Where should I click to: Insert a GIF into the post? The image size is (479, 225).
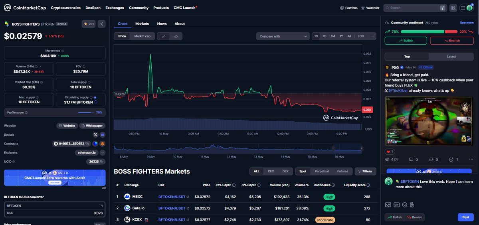pyautogui.click(x=396, y=205)
